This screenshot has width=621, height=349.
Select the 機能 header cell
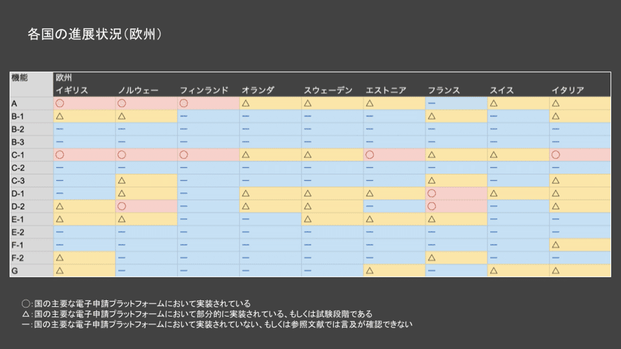coord(20,78)
